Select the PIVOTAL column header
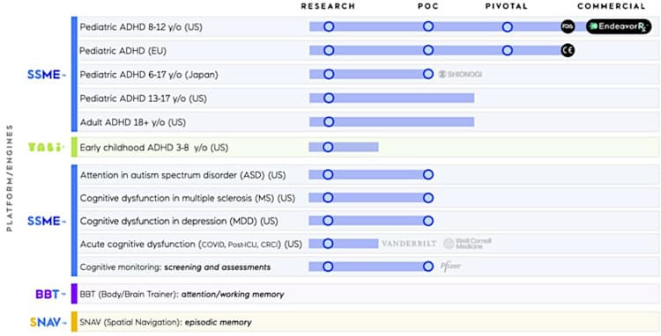Viewport: 661px width, 336px height. [x=506, y=6]
